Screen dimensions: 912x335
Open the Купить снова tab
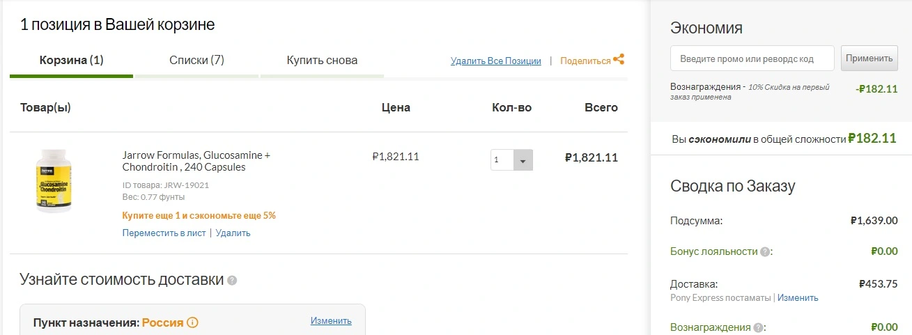click(x=322, y=61)
